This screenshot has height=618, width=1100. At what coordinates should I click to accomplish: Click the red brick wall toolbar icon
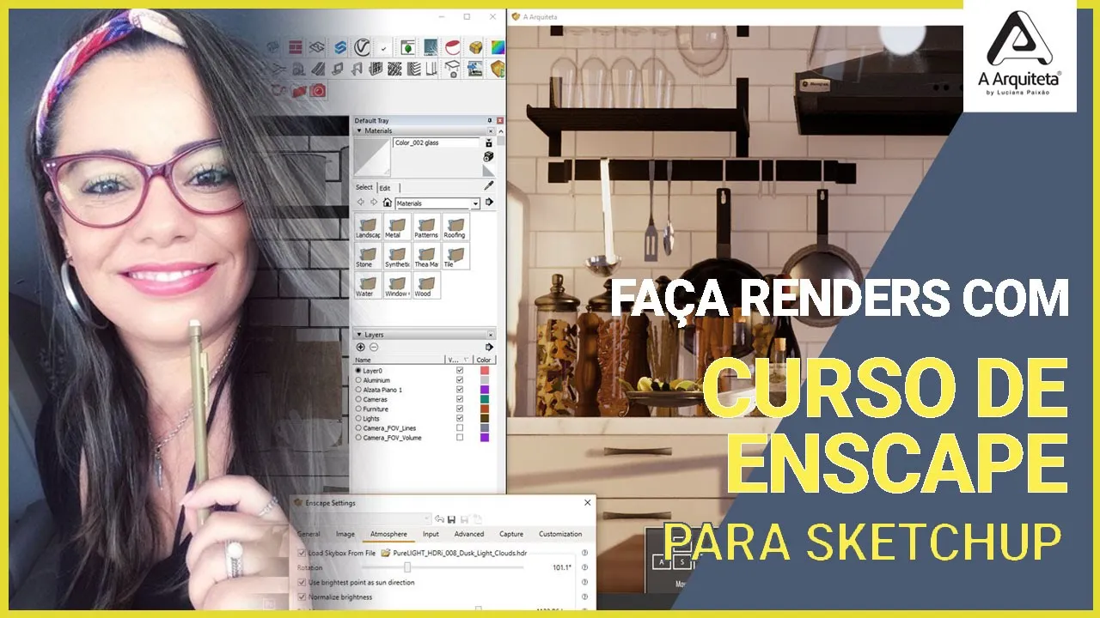coord(296,47)
